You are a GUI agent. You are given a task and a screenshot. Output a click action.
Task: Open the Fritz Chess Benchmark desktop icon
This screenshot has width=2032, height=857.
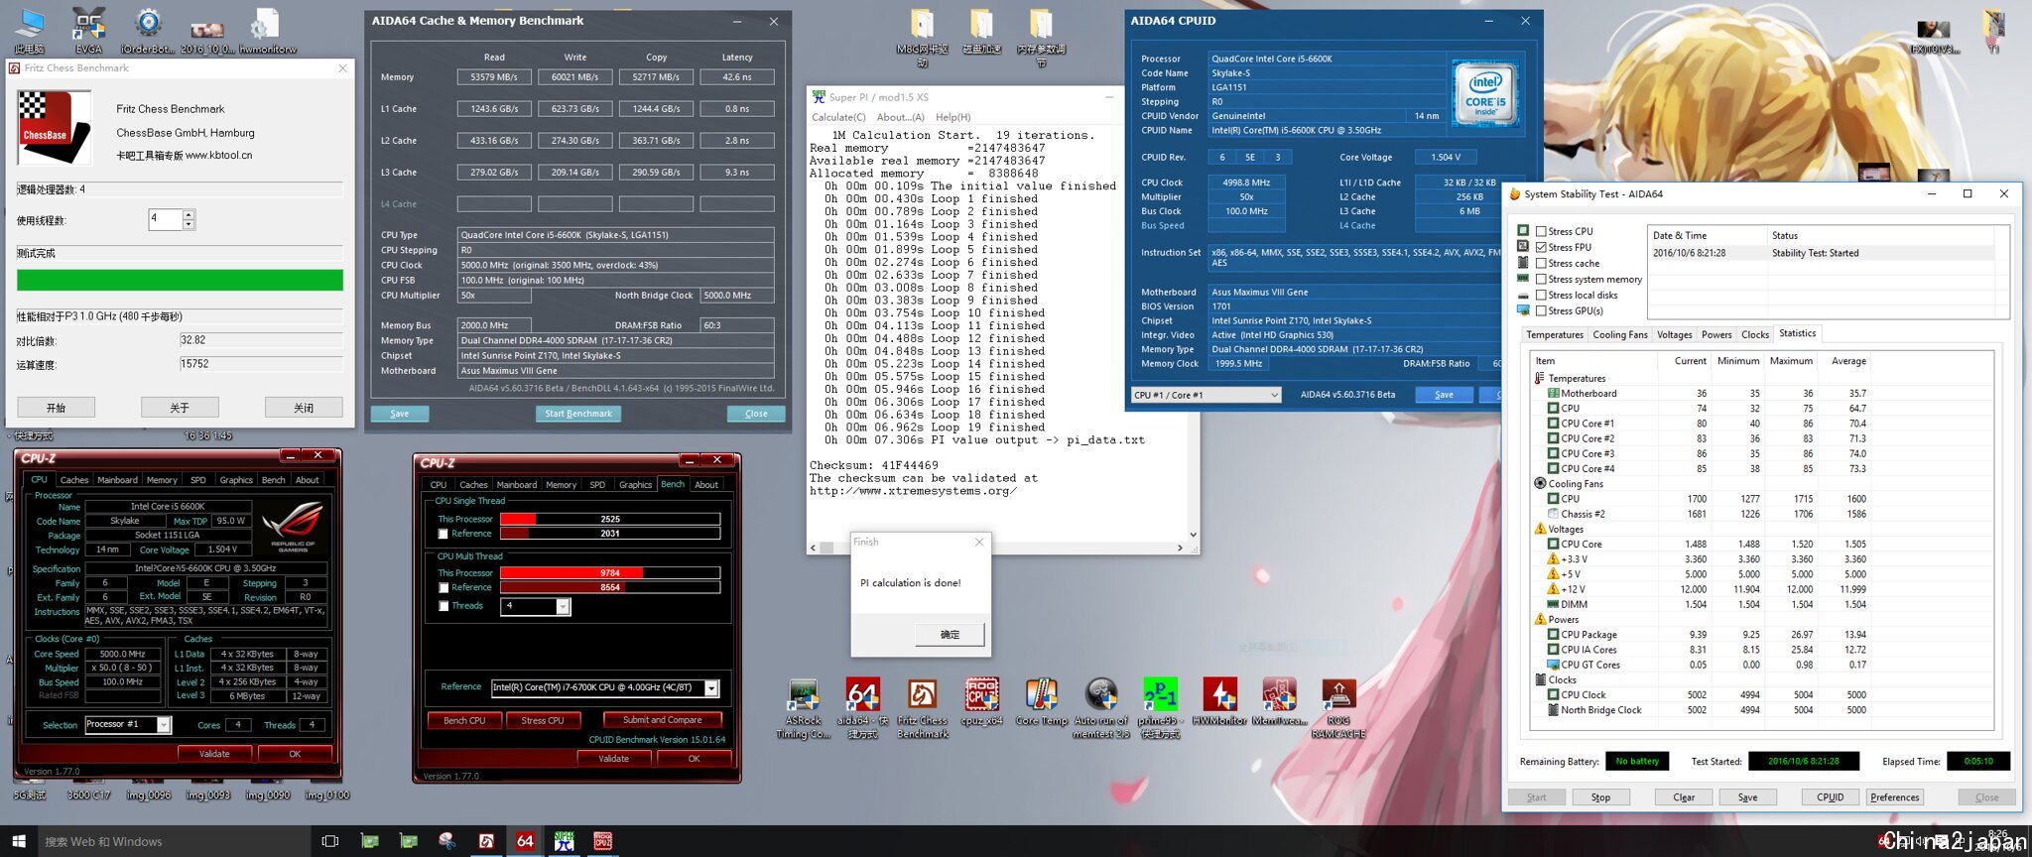coord(923,708)
